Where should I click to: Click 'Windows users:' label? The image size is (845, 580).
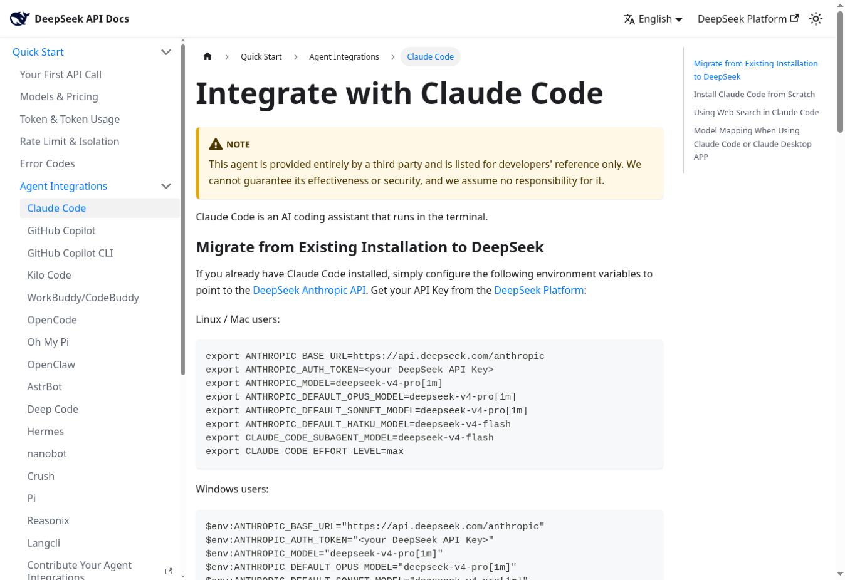pos(232,489)
